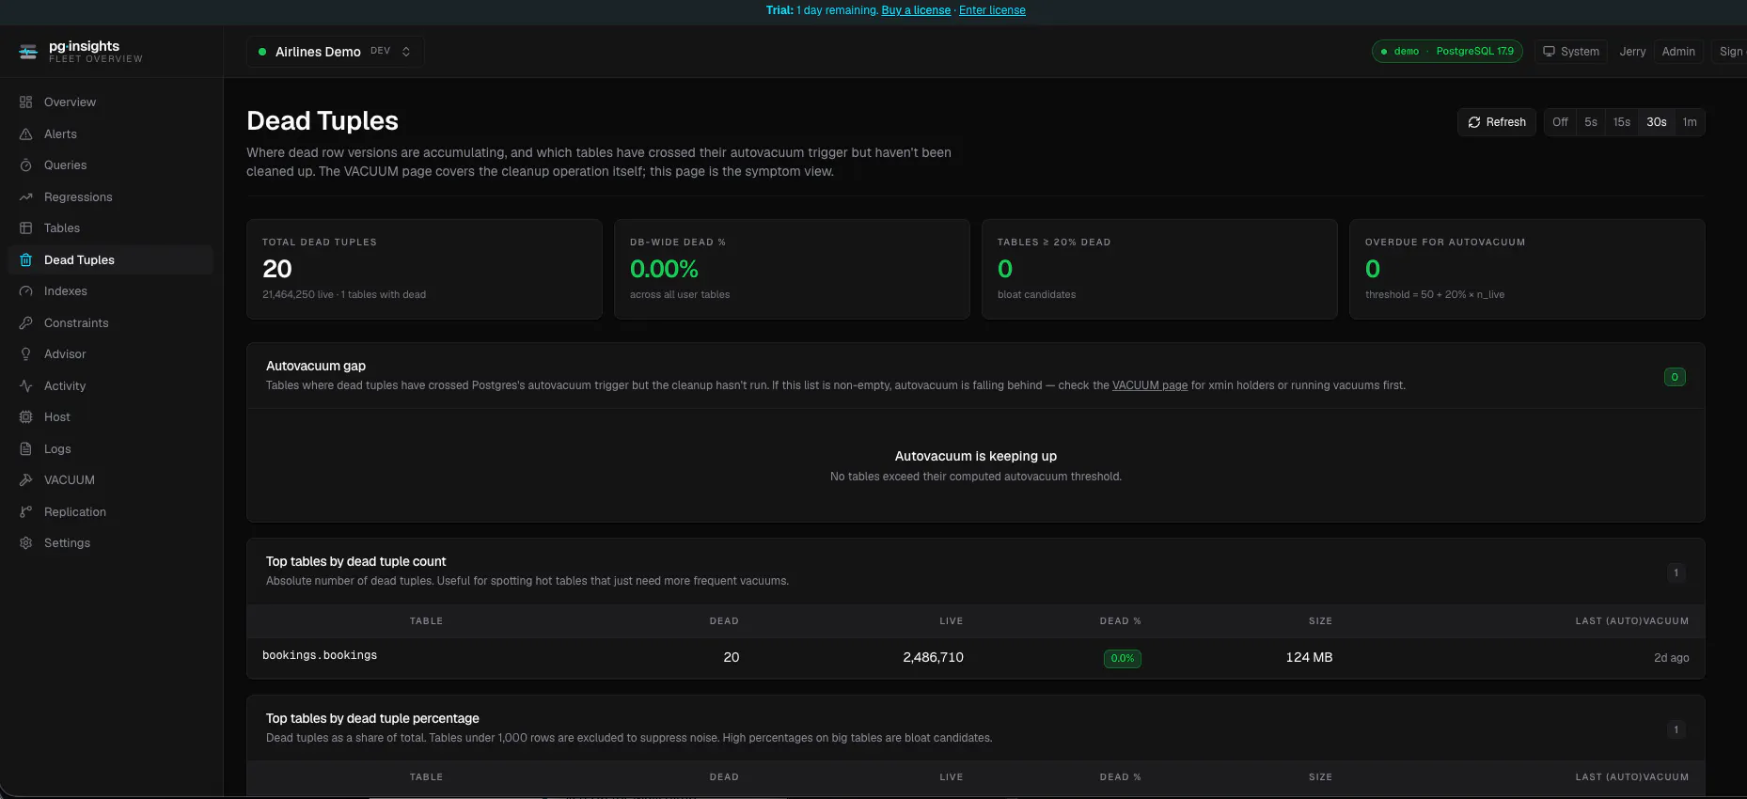Click the Replication branch icon
Viewport: 1747px width, 799px height.
(25, 512)
